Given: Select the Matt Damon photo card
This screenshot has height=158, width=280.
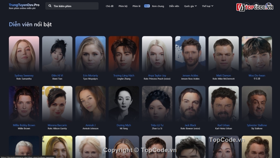Looking at the screenshot, I should 223,54.
